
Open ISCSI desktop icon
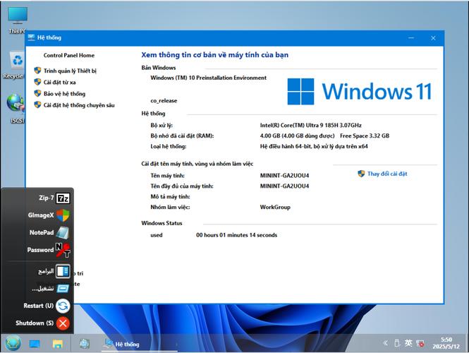click(16, 109)
